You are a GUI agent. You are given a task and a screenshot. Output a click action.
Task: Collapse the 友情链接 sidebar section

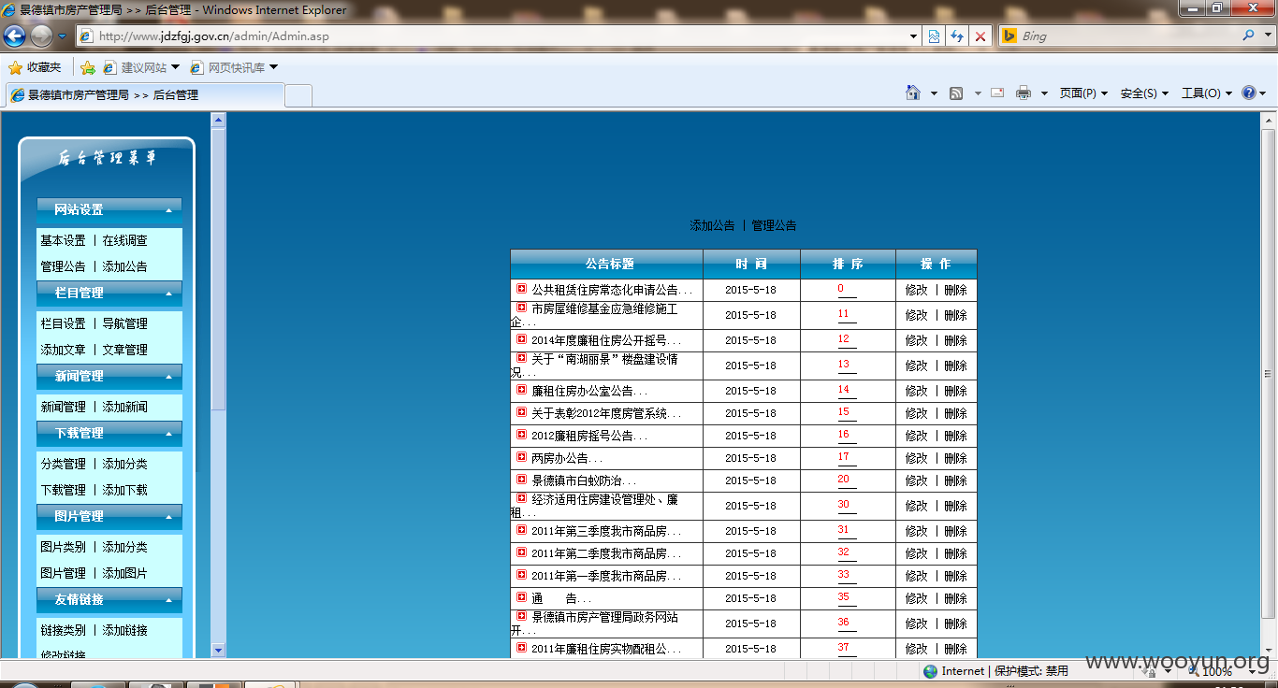pos(109,599)
